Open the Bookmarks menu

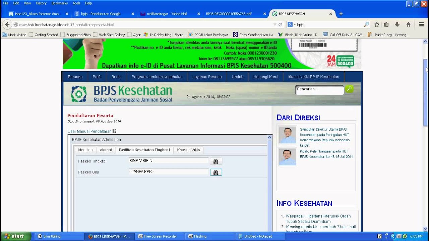tap(59, 3)
